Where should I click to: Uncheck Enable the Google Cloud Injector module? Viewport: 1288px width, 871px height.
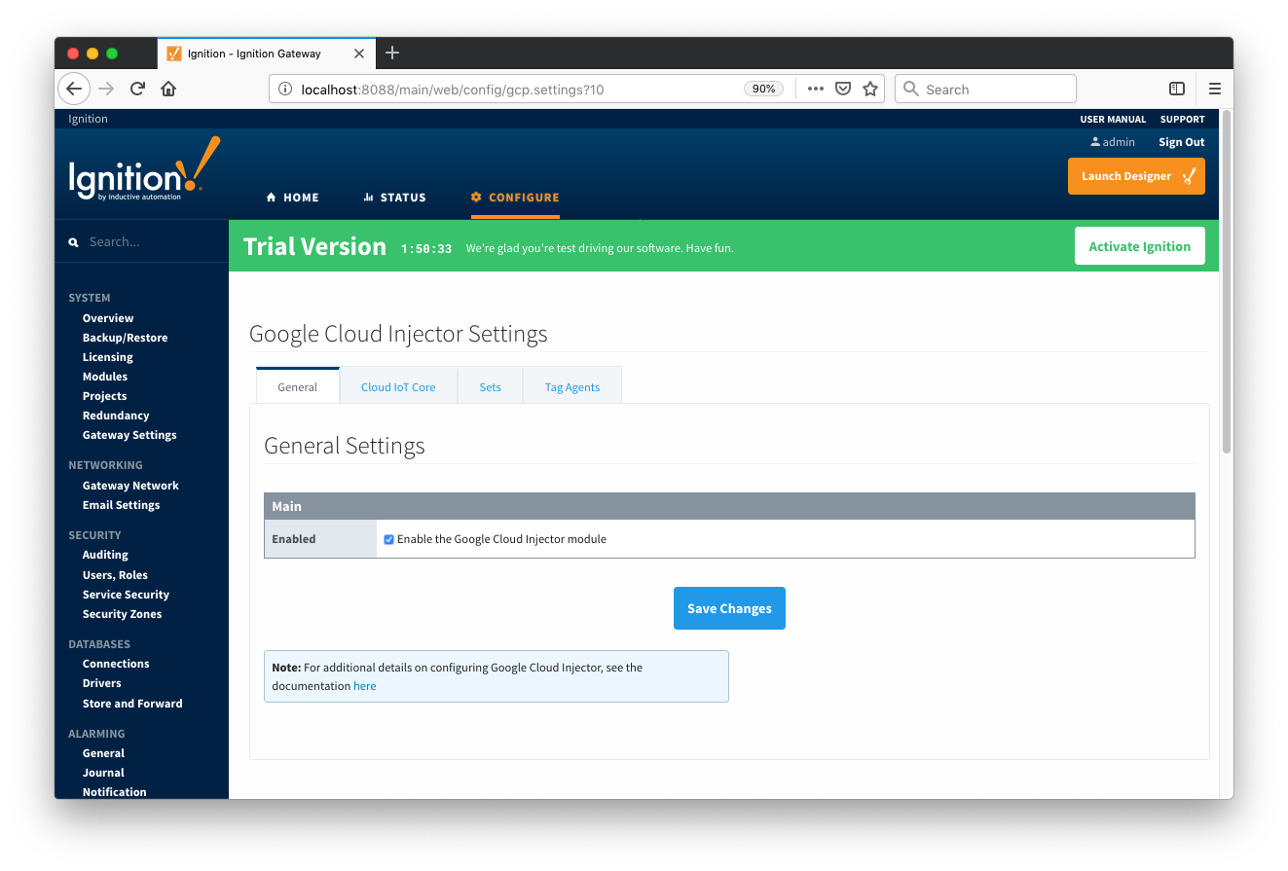click(389, 539)
